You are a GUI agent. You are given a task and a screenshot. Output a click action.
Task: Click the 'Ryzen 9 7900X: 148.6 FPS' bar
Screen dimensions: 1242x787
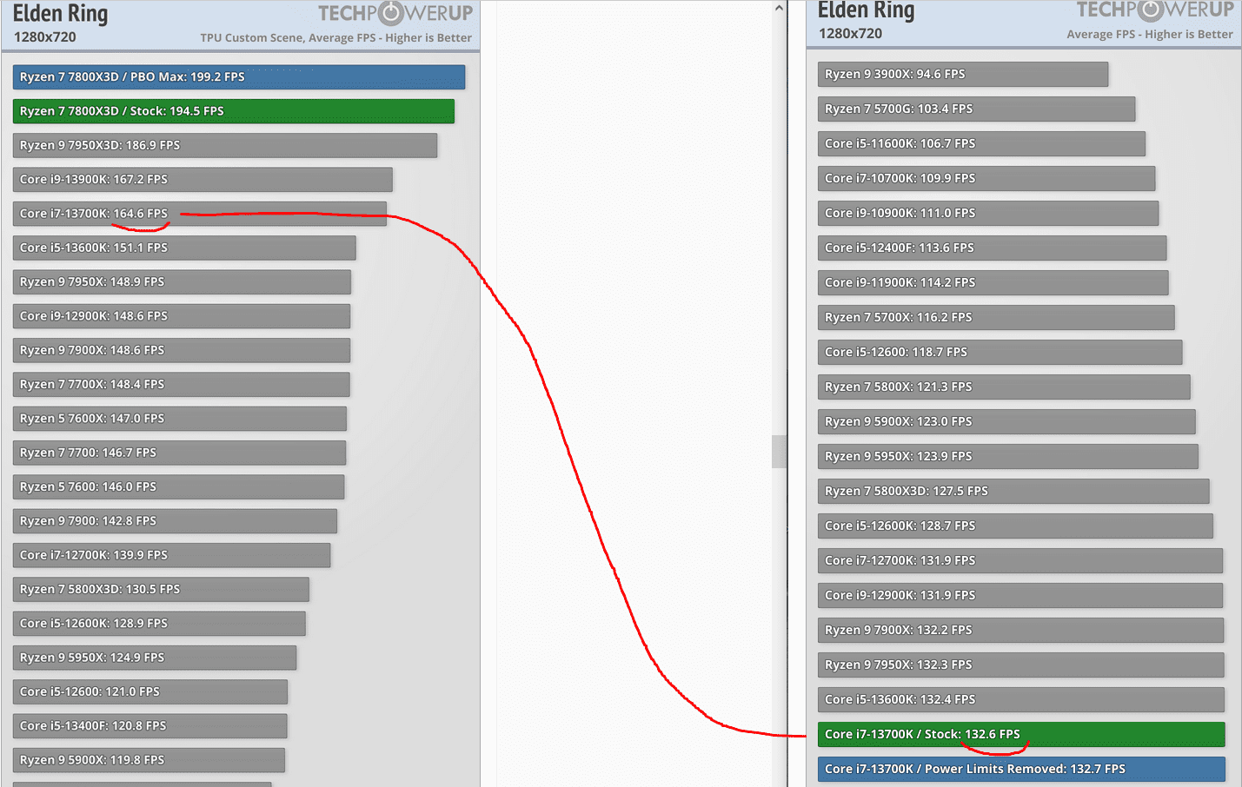(x=182, y=350)
